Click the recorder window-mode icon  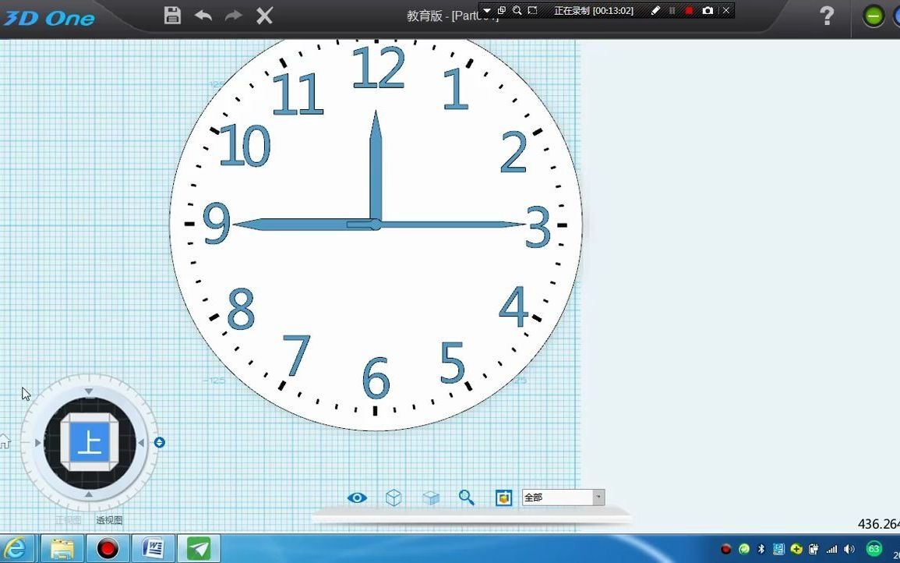coord(502,10)
